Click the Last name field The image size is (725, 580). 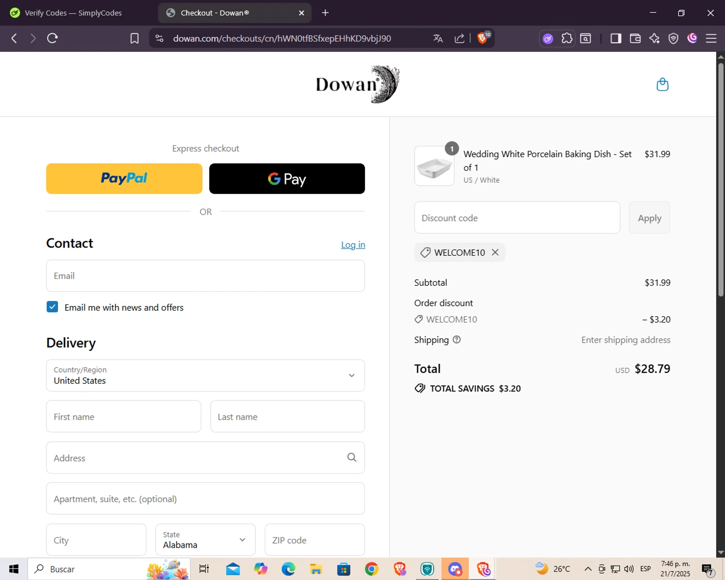pyautogui.click(x=288, y=416)
